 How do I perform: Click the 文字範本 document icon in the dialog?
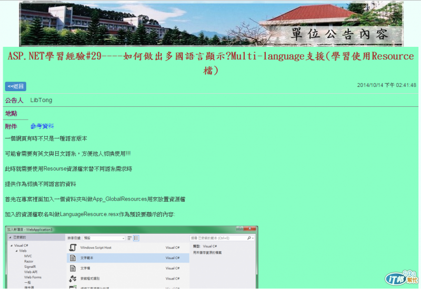pos(73,258)
